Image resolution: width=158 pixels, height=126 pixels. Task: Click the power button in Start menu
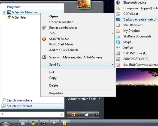(x=73, y=114)
